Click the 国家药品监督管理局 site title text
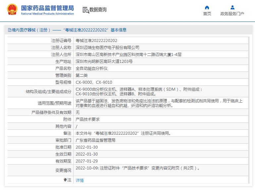This screenshot has height=190, width=255. [x=47, y=8]
